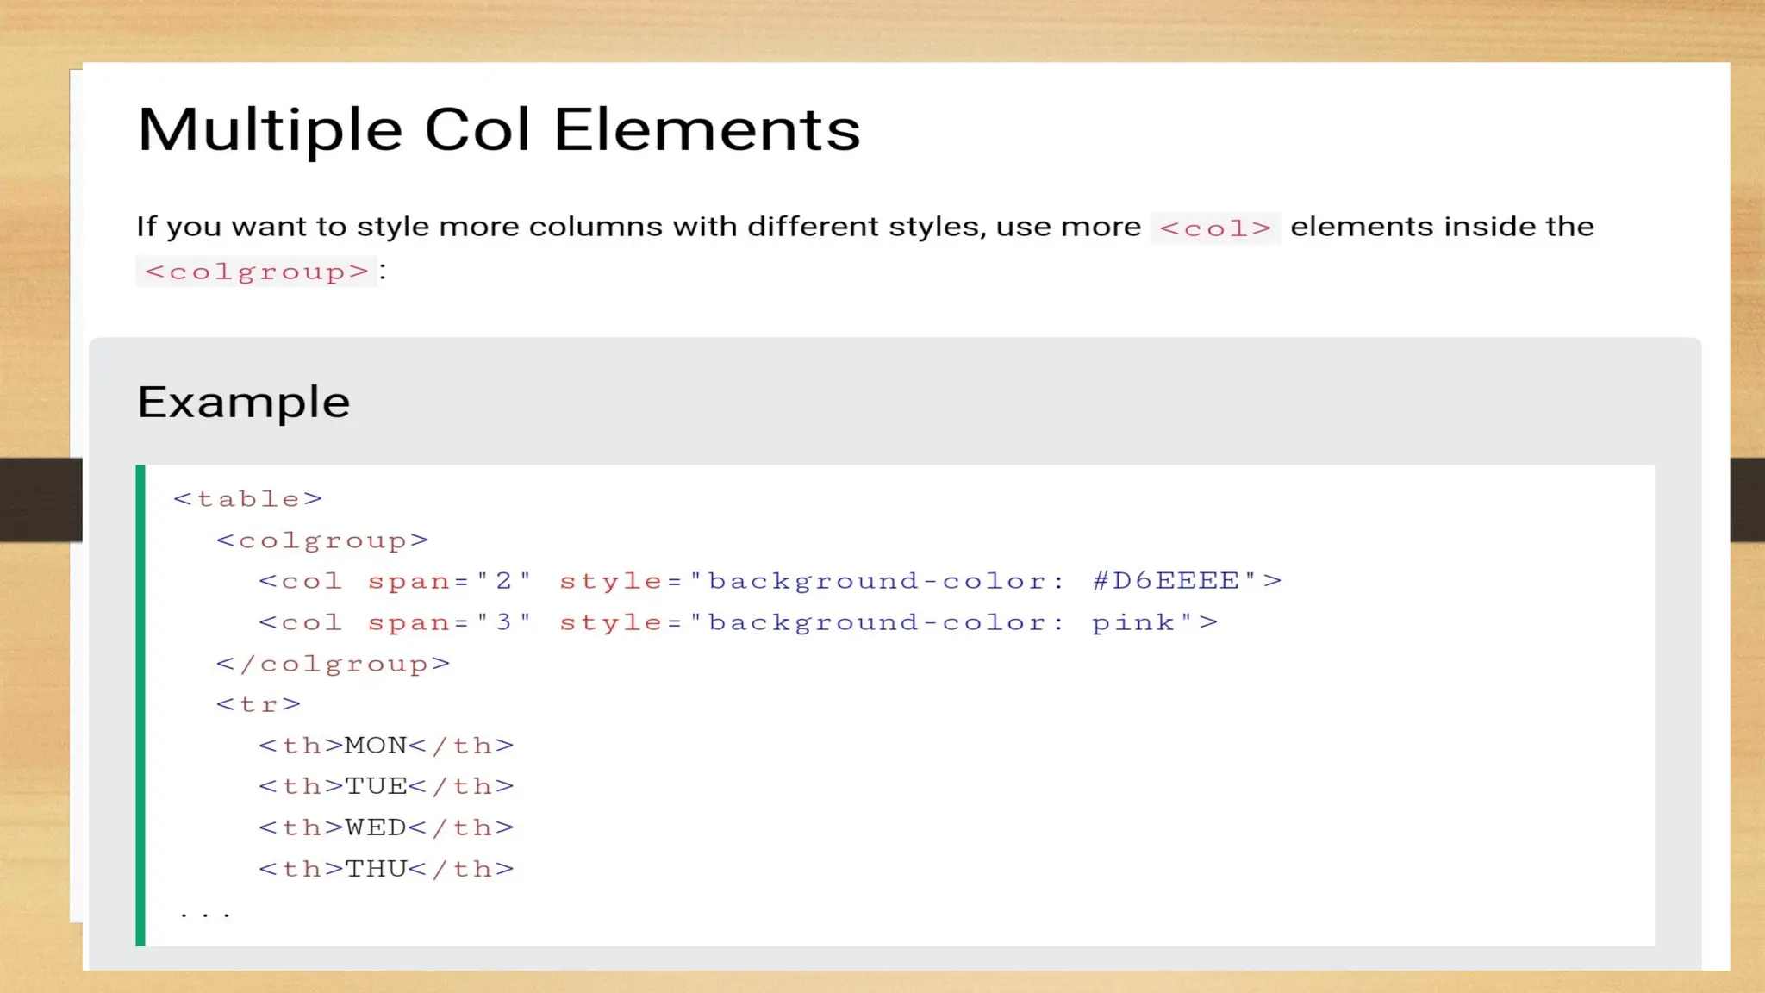Click the <table> opening tag line
1765x993 pixels.
click(247, 499)
